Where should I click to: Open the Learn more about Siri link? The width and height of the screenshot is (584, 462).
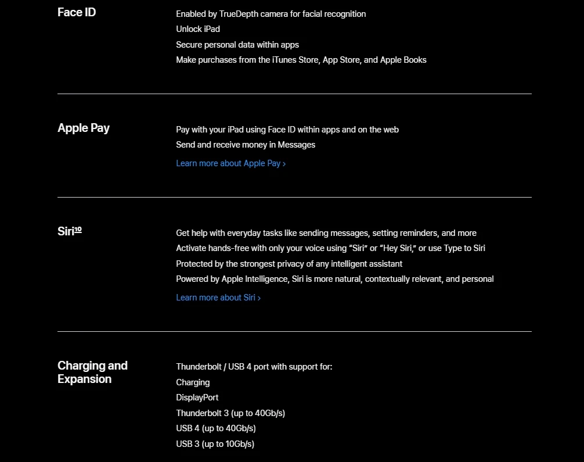pos(218,298)
